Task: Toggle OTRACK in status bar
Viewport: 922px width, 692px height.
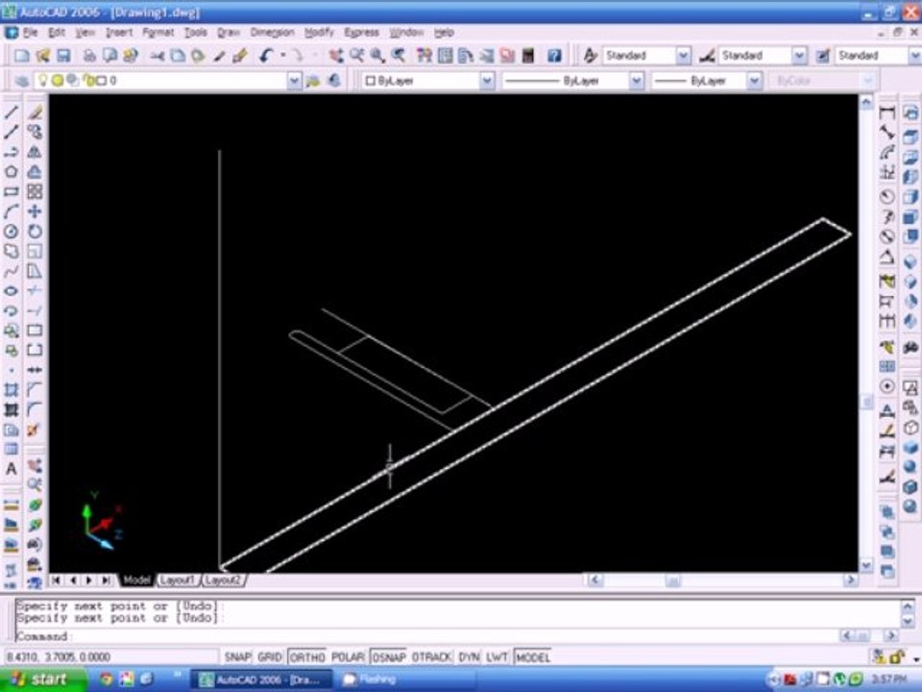Action: pos(431,656)
